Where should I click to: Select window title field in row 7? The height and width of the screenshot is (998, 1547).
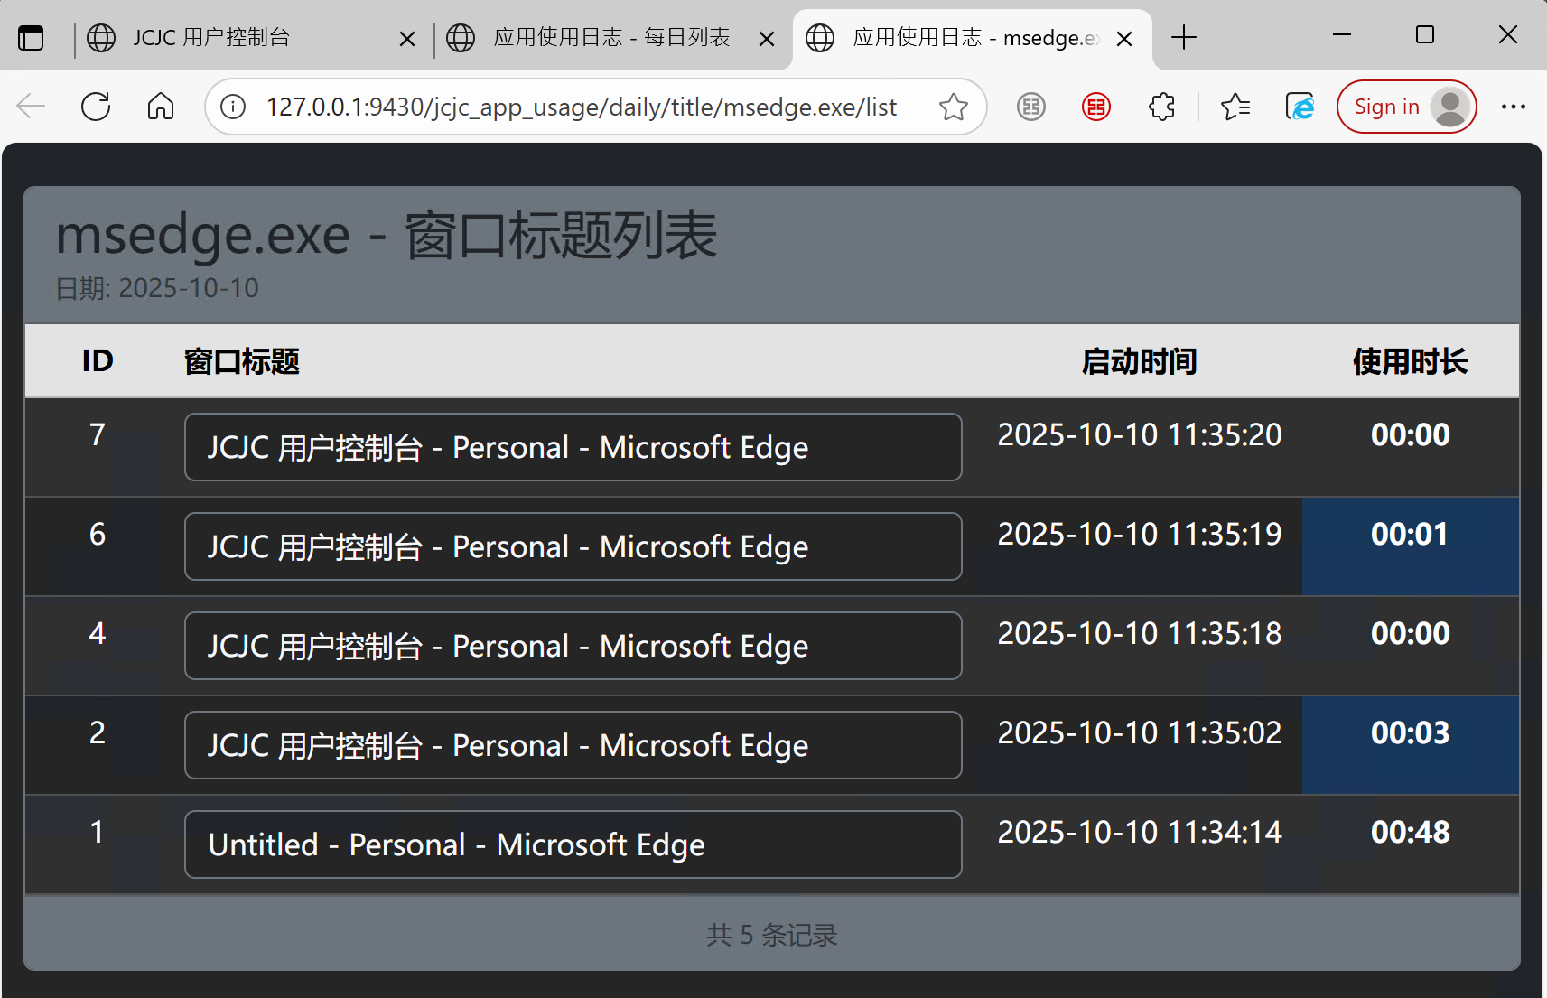[x=573, y=447]
